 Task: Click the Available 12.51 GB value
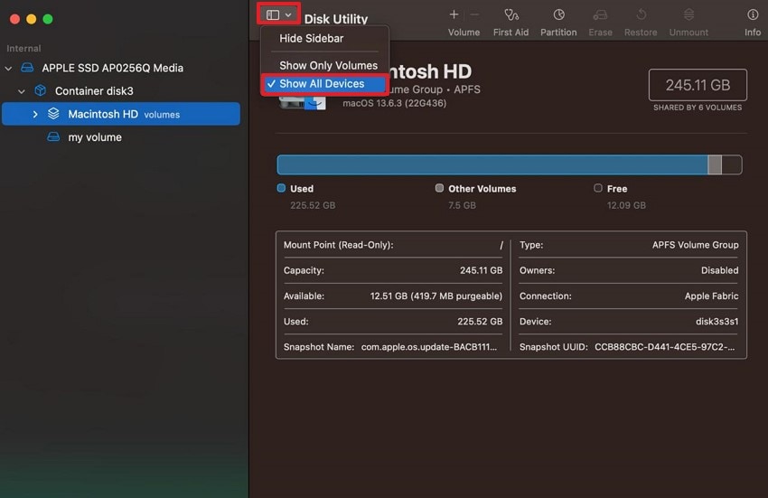pos(436,296)
